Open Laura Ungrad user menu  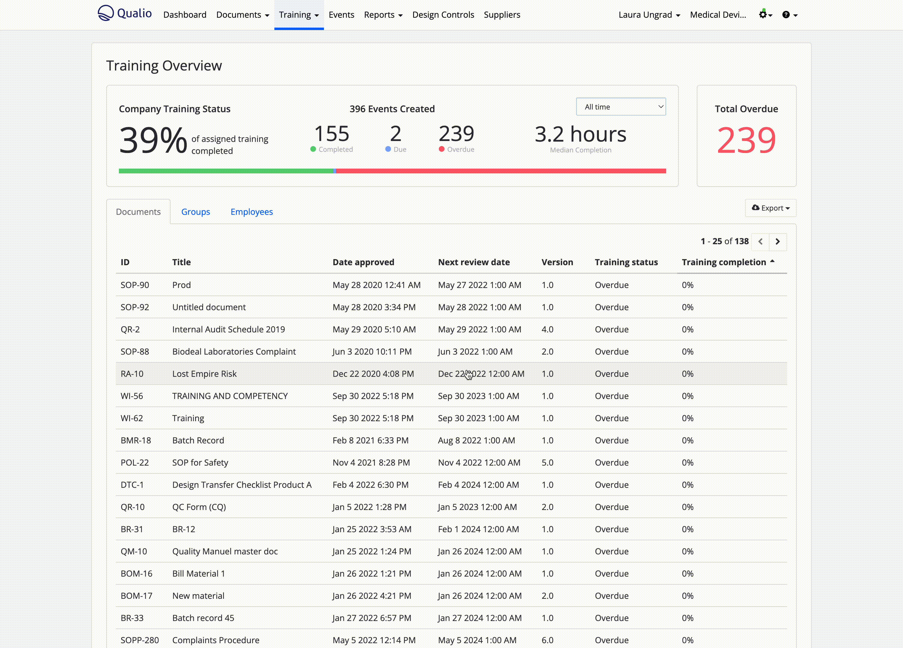click(x=649, y=15)
